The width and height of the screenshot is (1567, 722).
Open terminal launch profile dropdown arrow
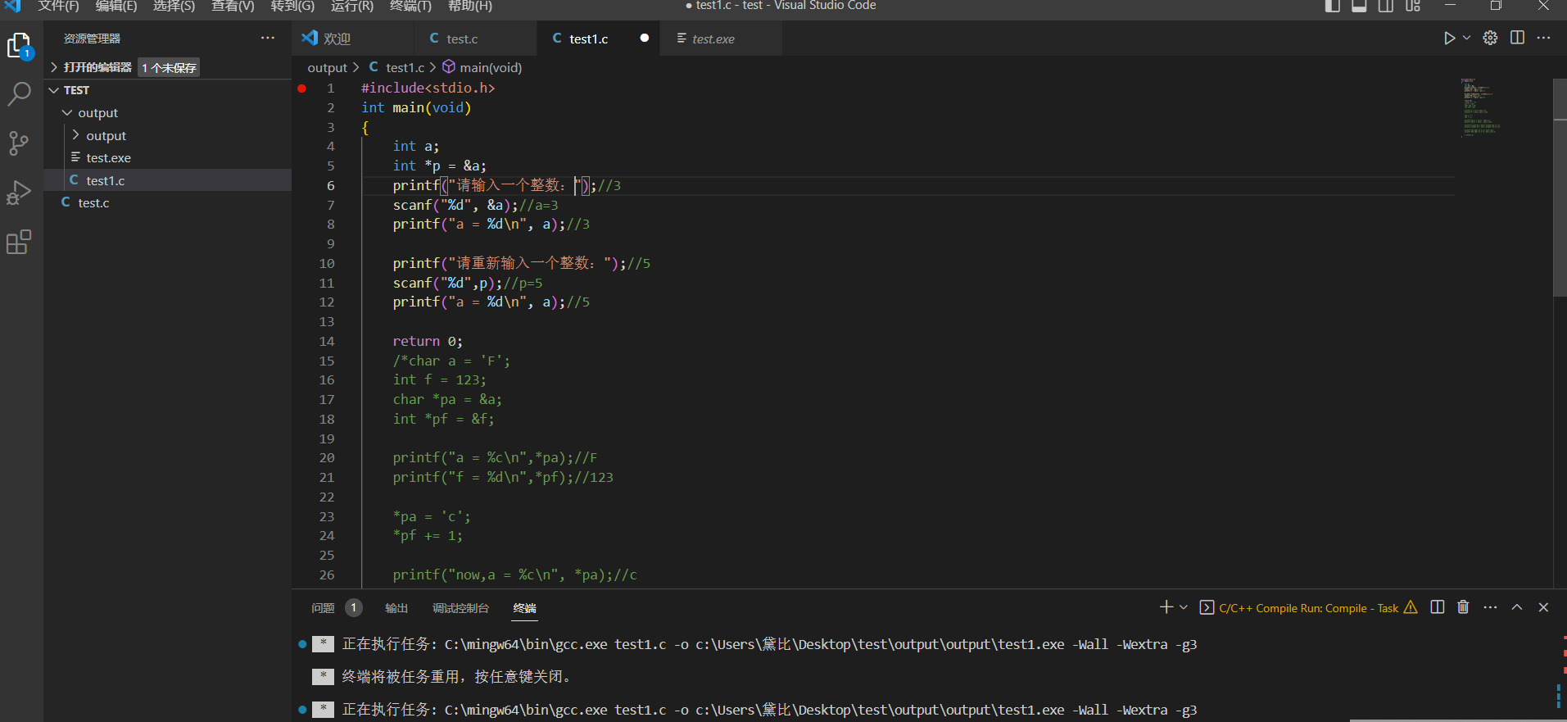tap(1184, 607)
